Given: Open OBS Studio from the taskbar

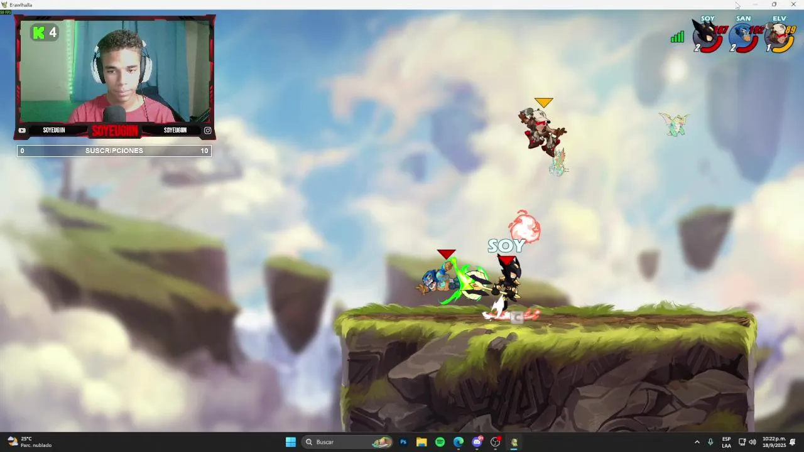Looking at the screenshot, I should 496,442.
